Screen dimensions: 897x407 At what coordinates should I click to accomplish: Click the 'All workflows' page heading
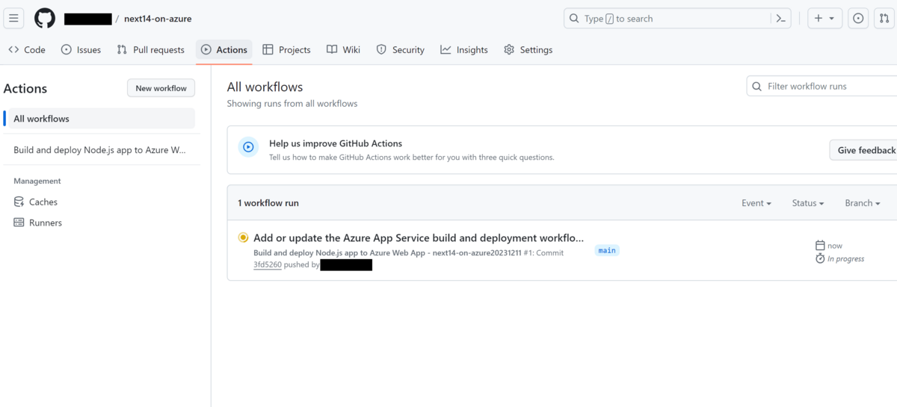point(265,87)
